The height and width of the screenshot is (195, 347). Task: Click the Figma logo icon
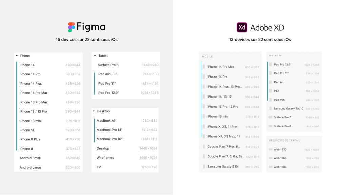(x=71, y=27)
